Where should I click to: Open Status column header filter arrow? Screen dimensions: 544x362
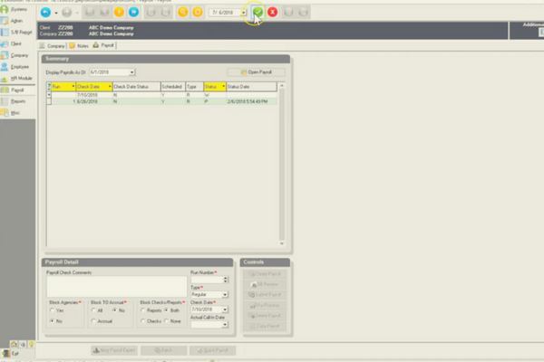pyautogui.click(x=223, y=86)
